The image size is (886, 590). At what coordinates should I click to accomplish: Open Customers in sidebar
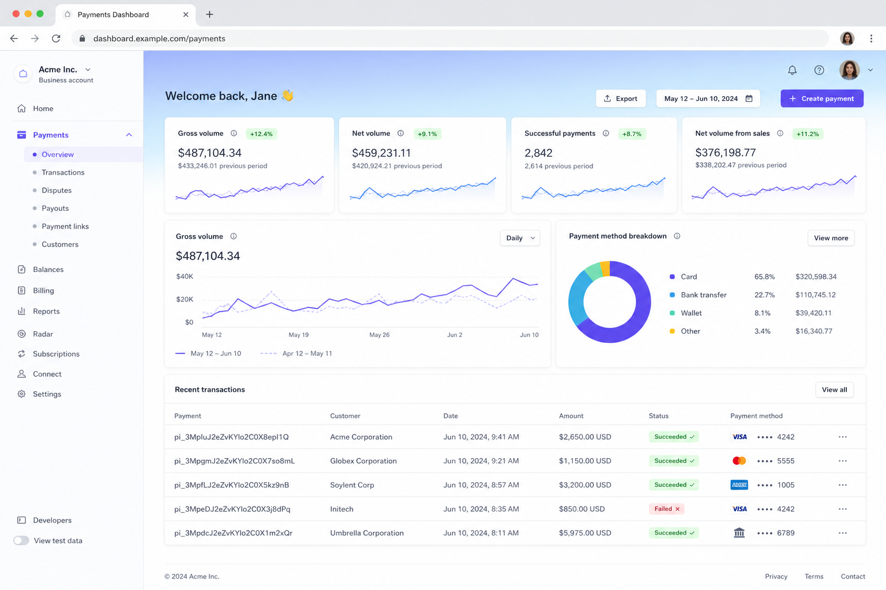(60, 244)
